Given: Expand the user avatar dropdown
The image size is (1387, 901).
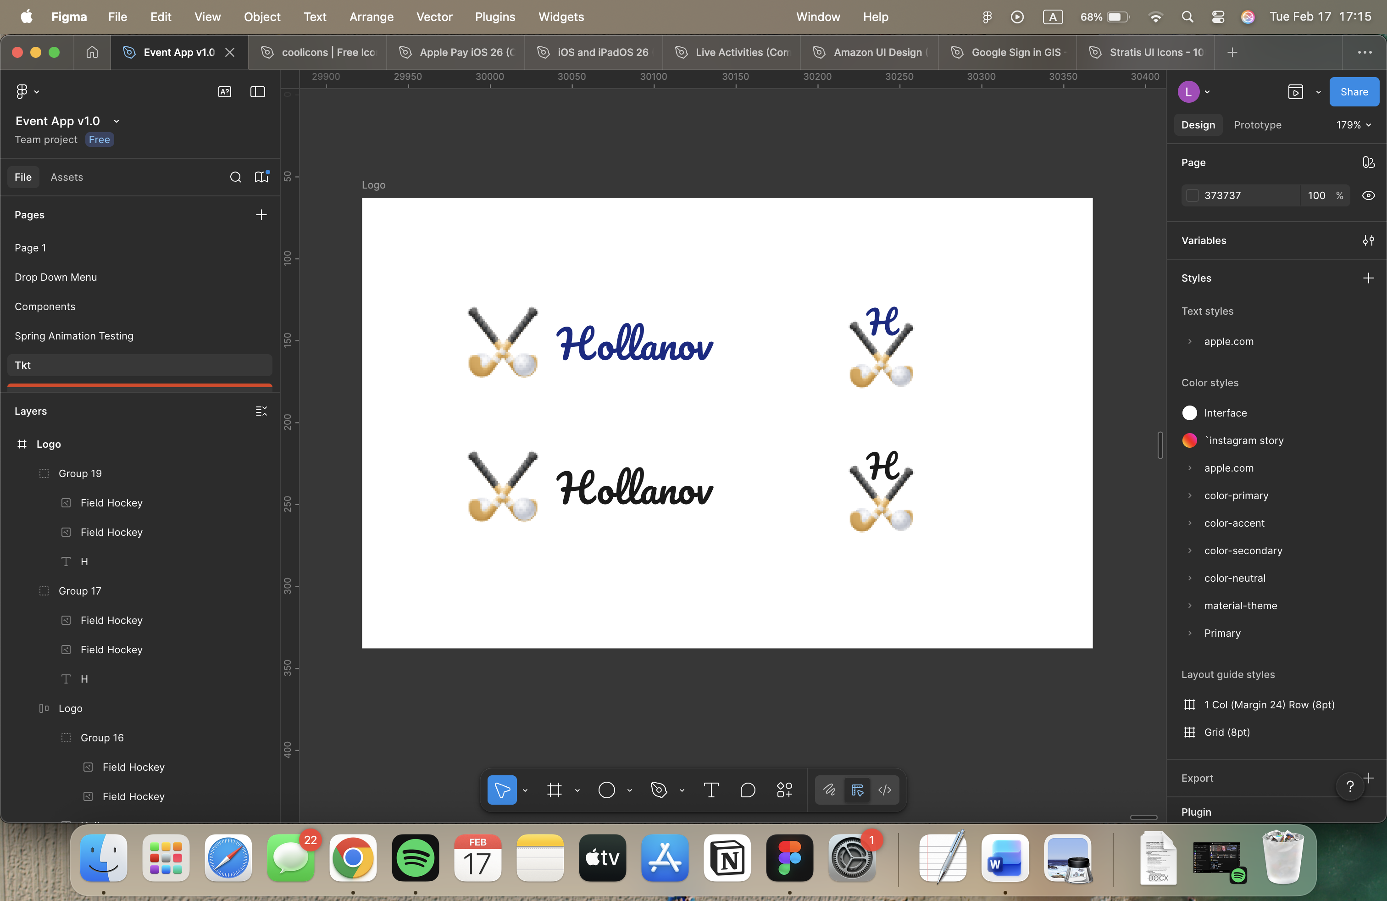Looking at the screenshot, I should pyautogui.click(x=1207, y=92).
